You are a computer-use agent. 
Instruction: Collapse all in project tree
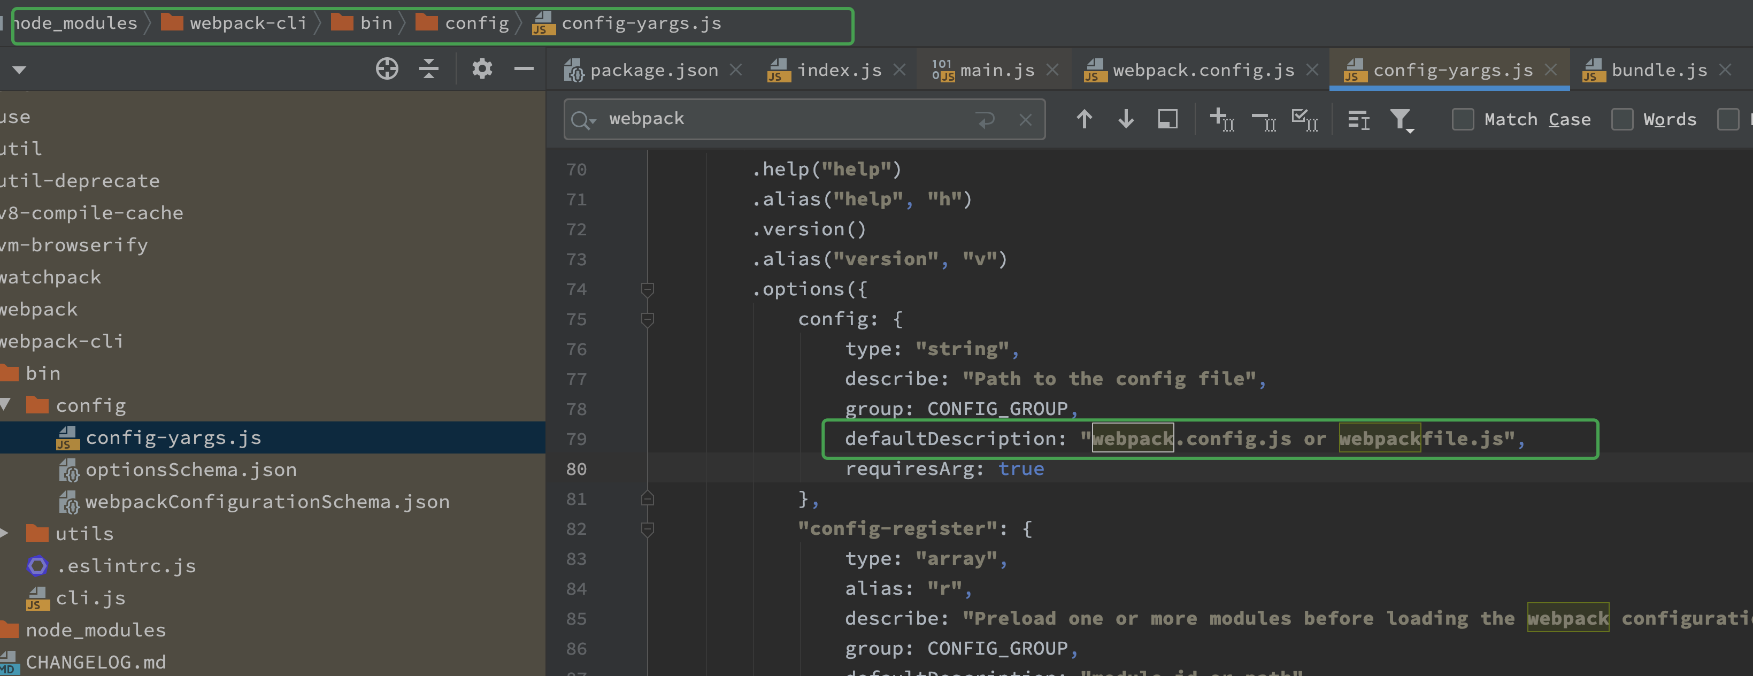[x=429, y=69]
